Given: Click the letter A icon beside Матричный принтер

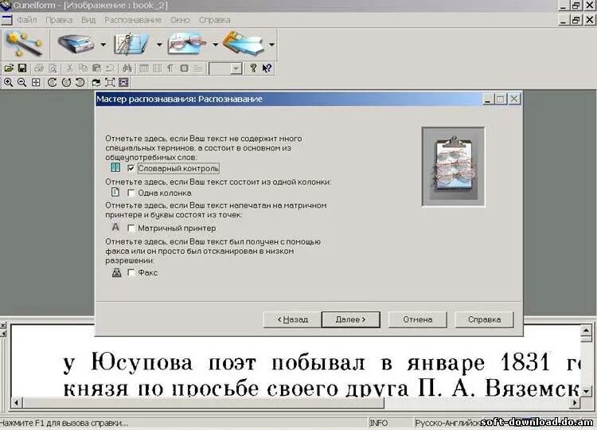Looking at the screenshot, I should 115,228.
